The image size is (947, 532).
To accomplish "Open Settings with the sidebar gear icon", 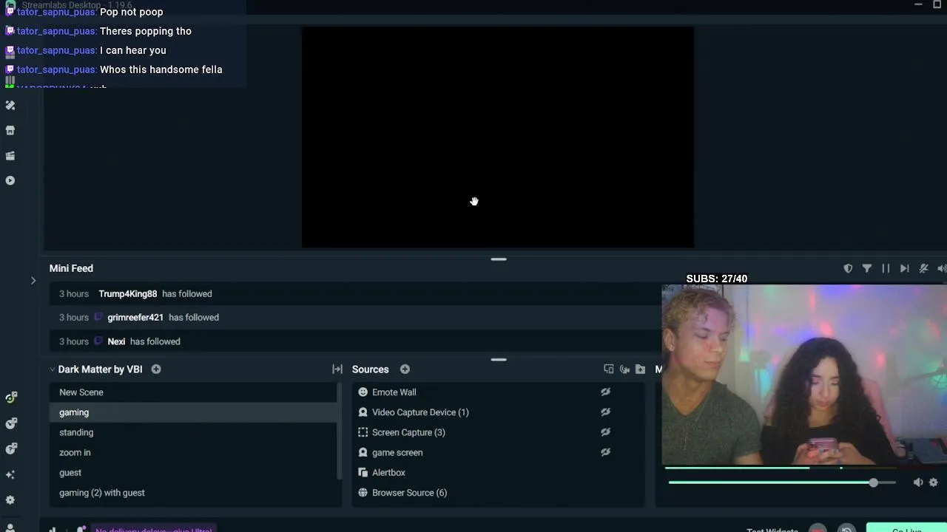I will [x=10, y=499].
